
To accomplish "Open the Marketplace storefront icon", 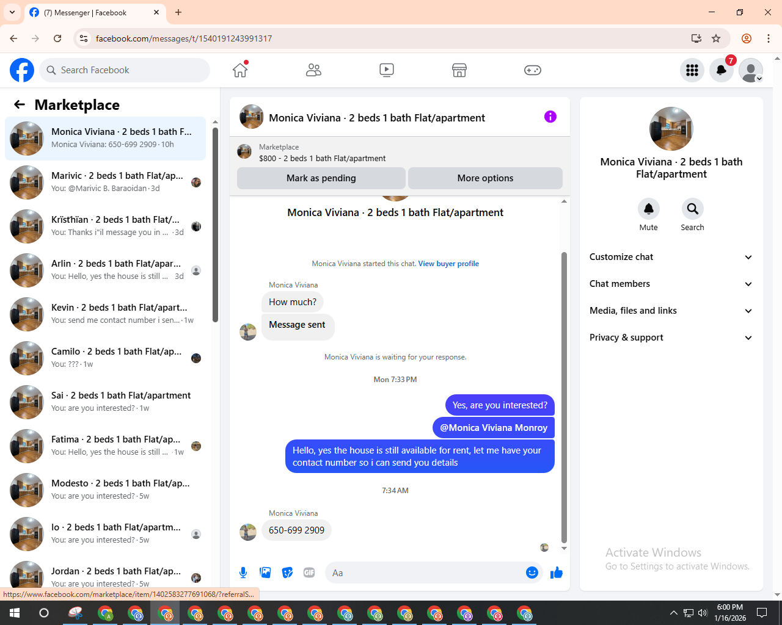I will (x=459, y=70).
